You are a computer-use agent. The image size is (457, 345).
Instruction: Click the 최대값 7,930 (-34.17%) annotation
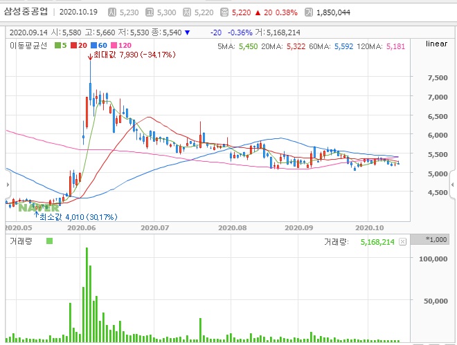click(x=134, y=55)
